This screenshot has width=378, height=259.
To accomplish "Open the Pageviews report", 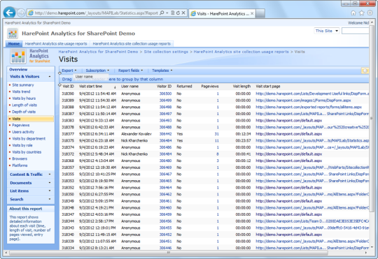I will (x=21, y=125).
